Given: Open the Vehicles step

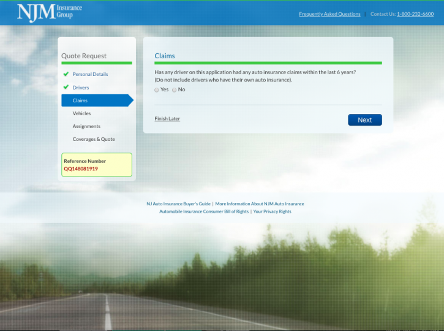Looking at the screenshot, I should 81,113.
